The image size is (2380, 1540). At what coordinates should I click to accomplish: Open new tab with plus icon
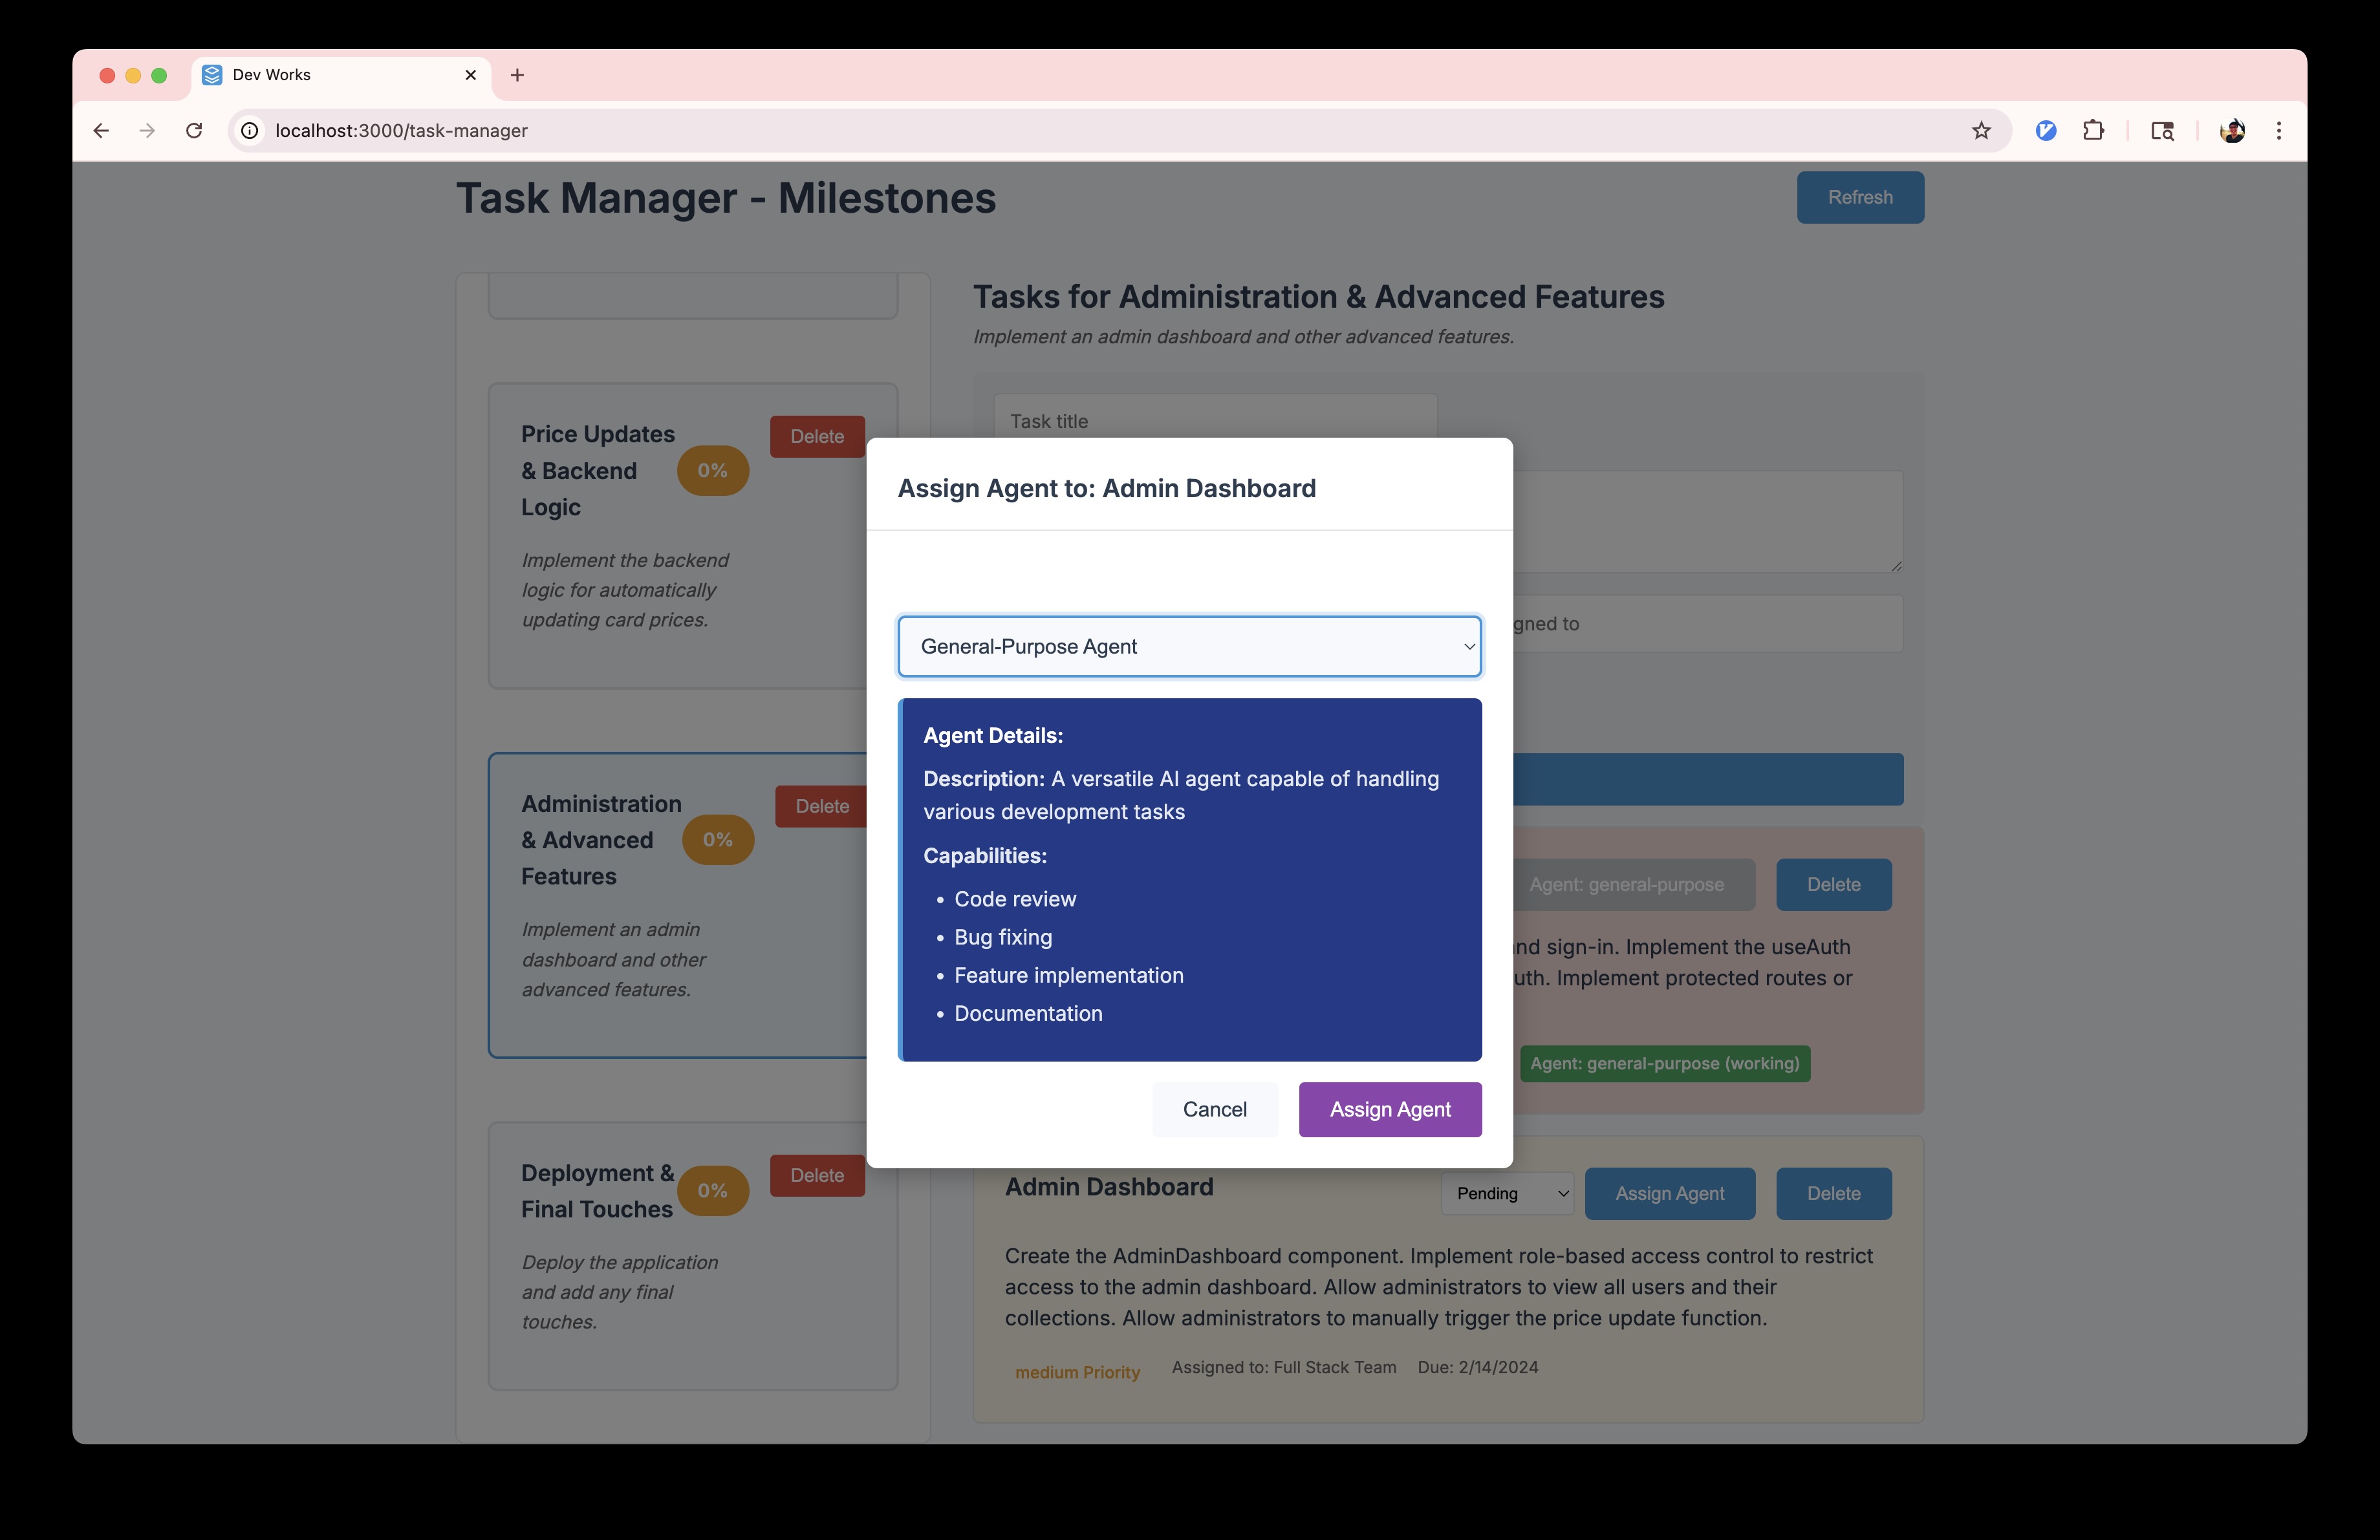[x=517, y=75]
